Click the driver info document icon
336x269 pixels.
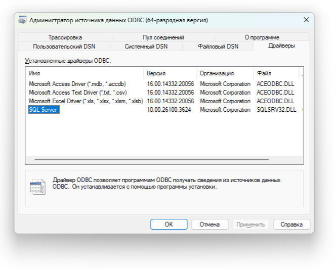[37, 186]
